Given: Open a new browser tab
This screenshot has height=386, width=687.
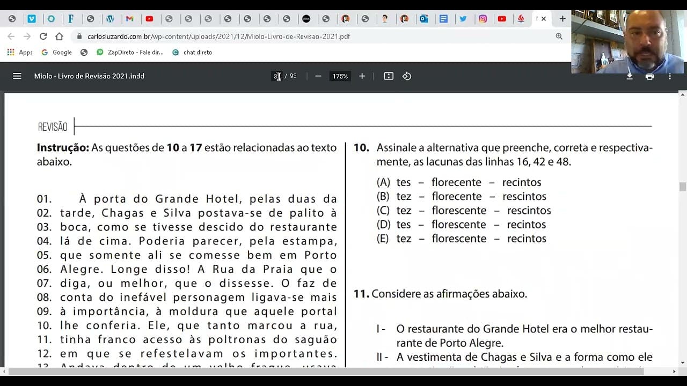Looking at the screenshot, I should [562, 19].
